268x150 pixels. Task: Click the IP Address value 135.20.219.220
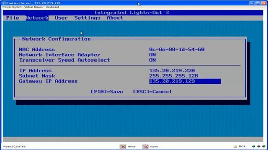click(x=172, y=70)
